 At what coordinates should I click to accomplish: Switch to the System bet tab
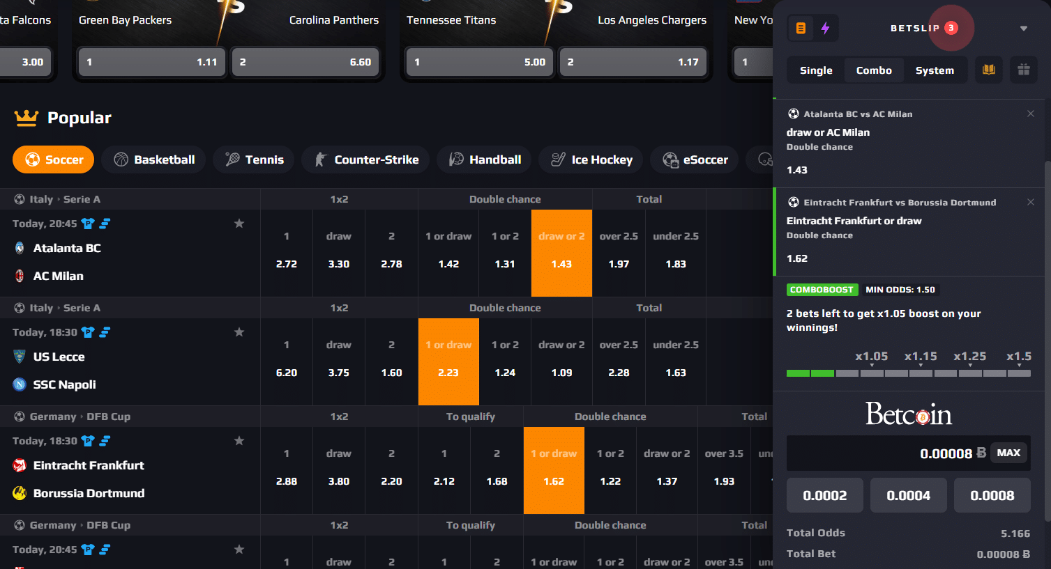(935, 70)
